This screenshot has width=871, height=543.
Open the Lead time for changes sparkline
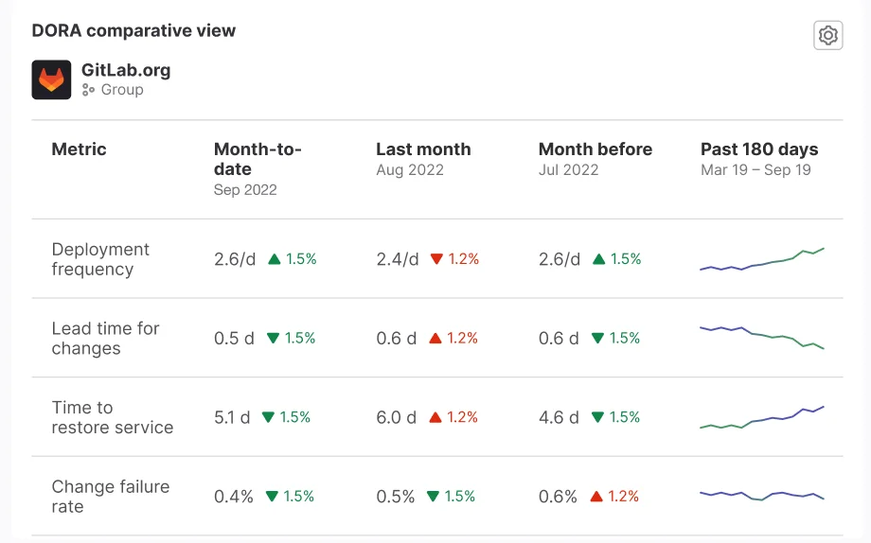click(x=762, y=338)
